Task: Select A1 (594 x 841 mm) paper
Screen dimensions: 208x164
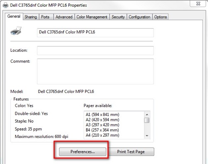Action: [x=102, y=115]
